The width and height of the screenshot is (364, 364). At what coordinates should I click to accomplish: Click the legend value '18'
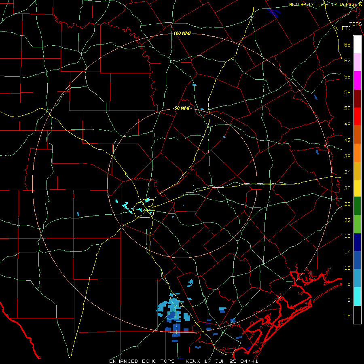click(x=347, y=236)
